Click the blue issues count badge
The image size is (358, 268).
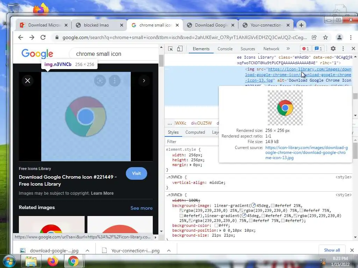[318, 49]
